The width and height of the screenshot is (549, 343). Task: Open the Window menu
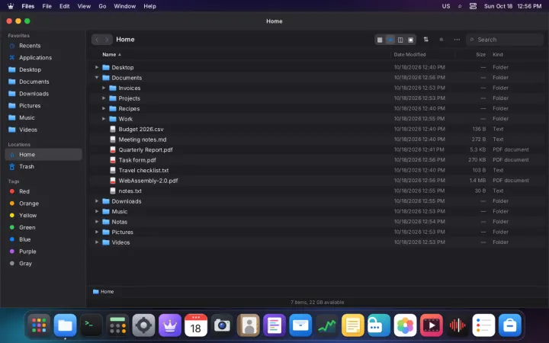(x=124, y=6)
